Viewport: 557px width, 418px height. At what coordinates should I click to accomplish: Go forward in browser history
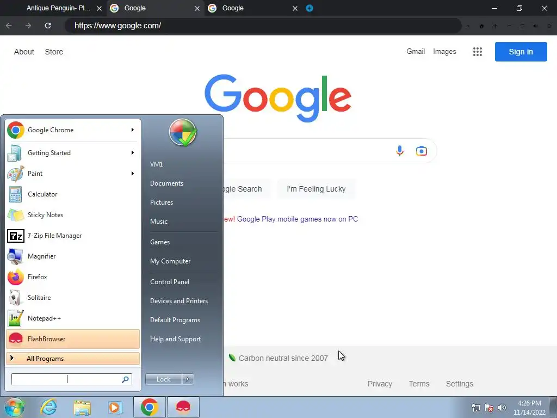pos(28,26)
